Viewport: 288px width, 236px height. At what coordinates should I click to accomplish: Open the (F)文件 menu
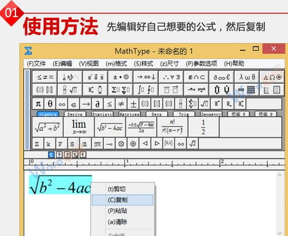[x=36, y=64]
